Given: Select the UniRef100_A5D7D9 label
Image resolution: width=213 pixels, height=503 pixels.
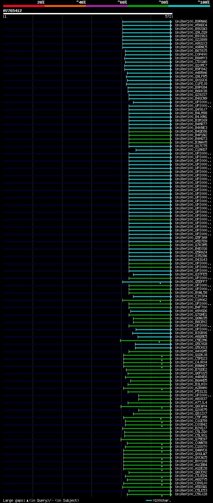Looking at the screenshot, I should coord(191,242).
